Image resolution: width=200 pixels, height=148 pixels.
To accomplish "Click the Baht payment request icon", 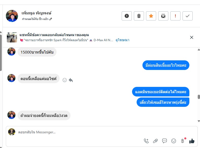I will tap(183, 141).
